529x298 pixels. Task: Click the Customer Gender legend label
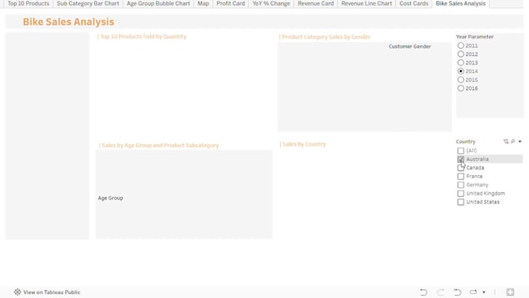pos(409,47)
